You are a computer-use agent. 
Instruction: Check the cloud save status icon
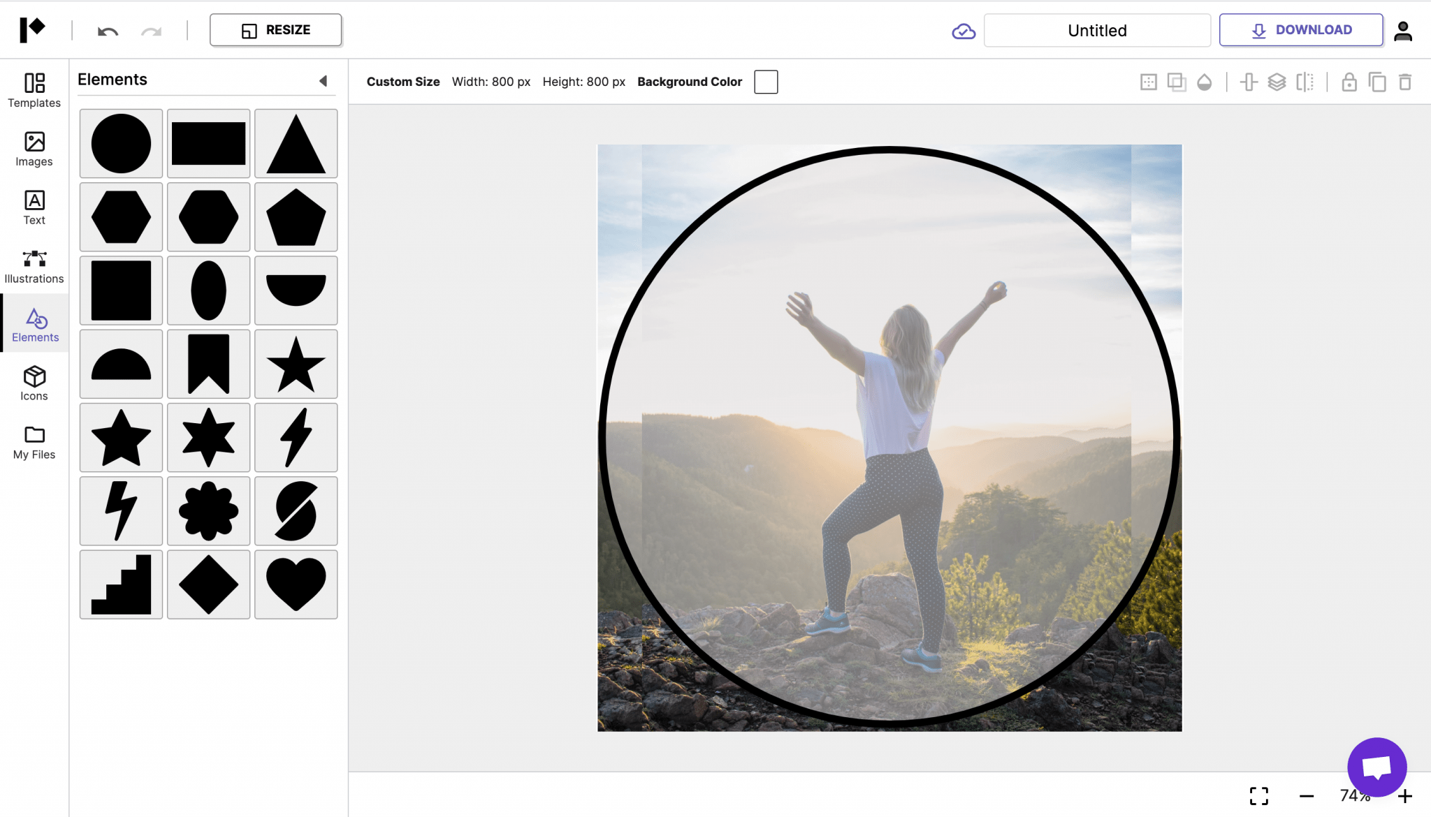click(963, 30)
